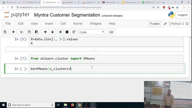The height and width of the screenshot is (108, 192).
Task: Save notebook with the floppy disk icon
Action: [5, 32]
